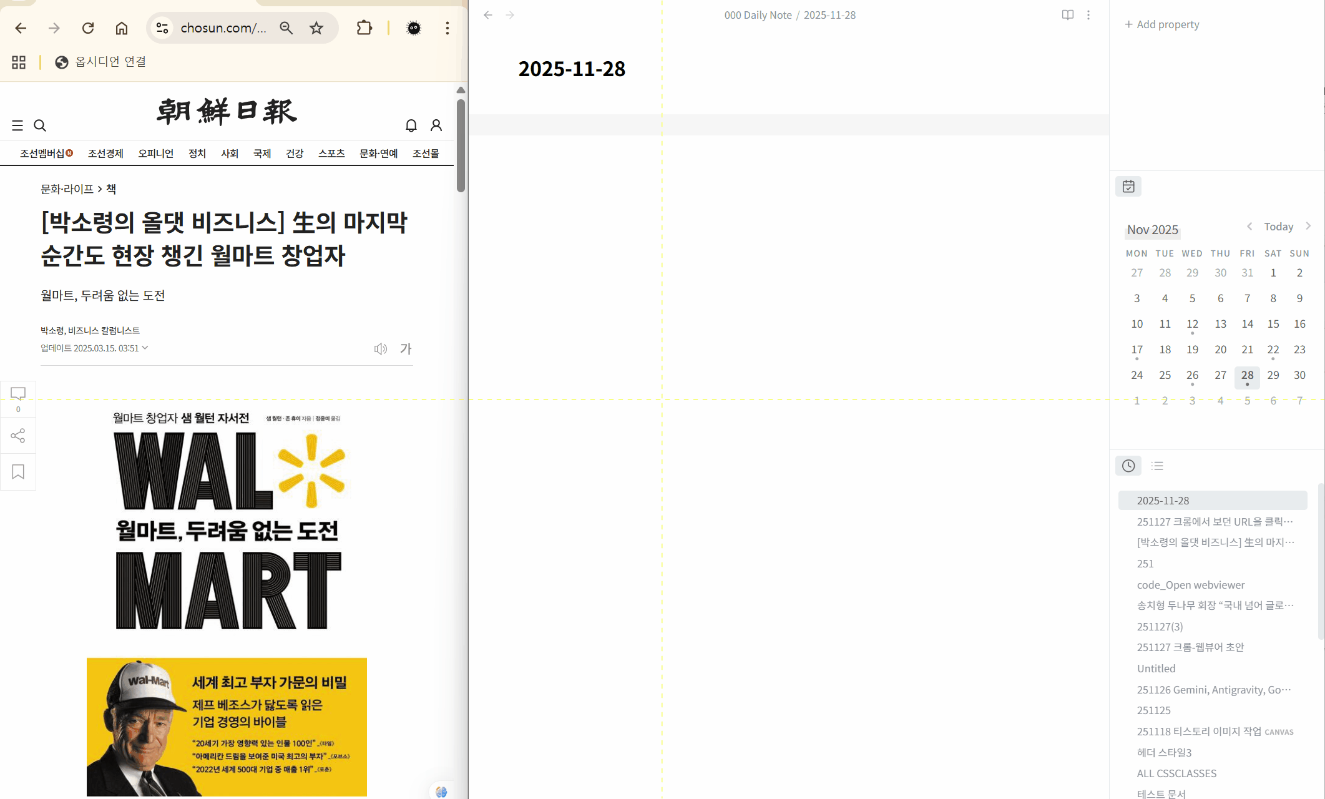Click the article share icon
1325x799 pixels.
18,436
